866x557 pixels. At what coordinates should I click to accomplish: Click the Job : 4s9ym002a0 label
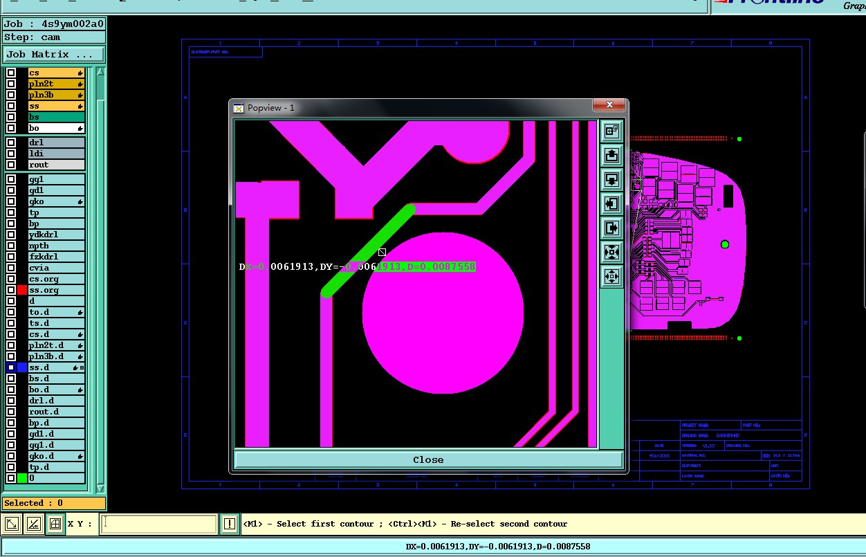(x=54, y=24)
